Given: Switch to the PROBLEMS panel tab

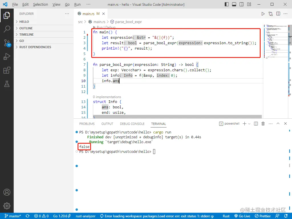Looking at the screenshot, I should [87, 124].
